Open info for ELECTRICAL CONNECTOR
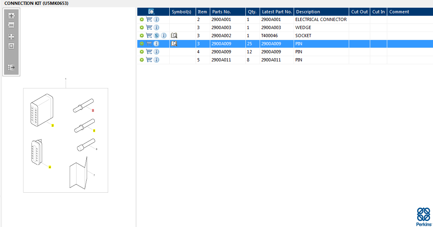This screenshot has height=227, width=433. click(x=156, y=19)
